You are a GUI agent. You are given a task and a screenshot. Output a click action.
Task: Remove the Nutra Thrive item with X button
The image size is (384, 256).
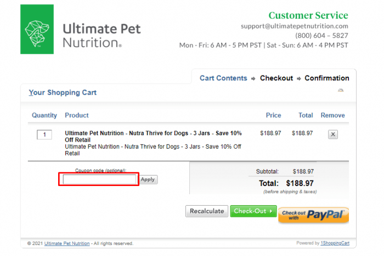333,135
